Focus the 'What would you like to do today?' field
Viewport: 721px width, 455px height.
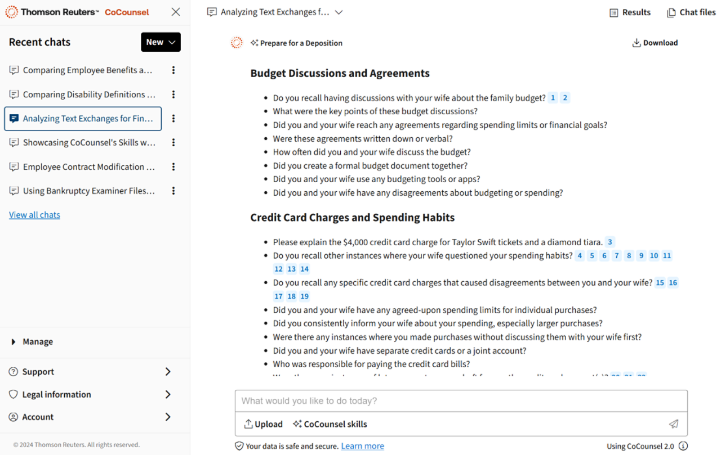tap(461, 401)
